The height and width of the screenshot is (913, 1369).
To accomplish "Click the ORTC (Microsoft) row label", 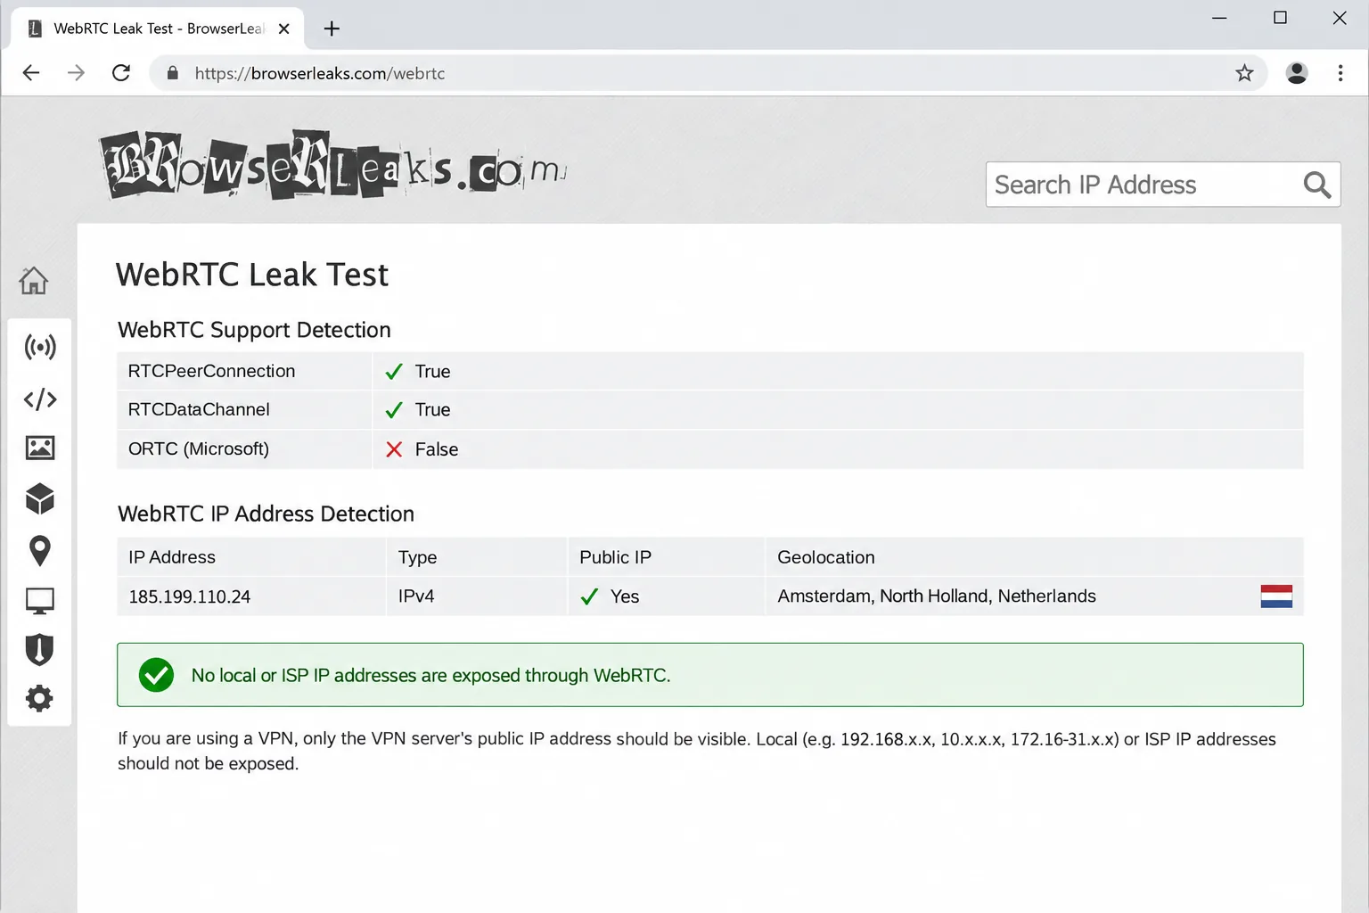I will [199, 448].
